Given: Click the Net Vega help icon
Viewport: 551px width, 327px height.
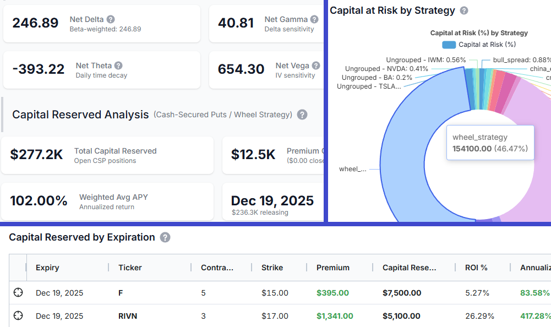Looking at the screenshot, I should (315, 66).
